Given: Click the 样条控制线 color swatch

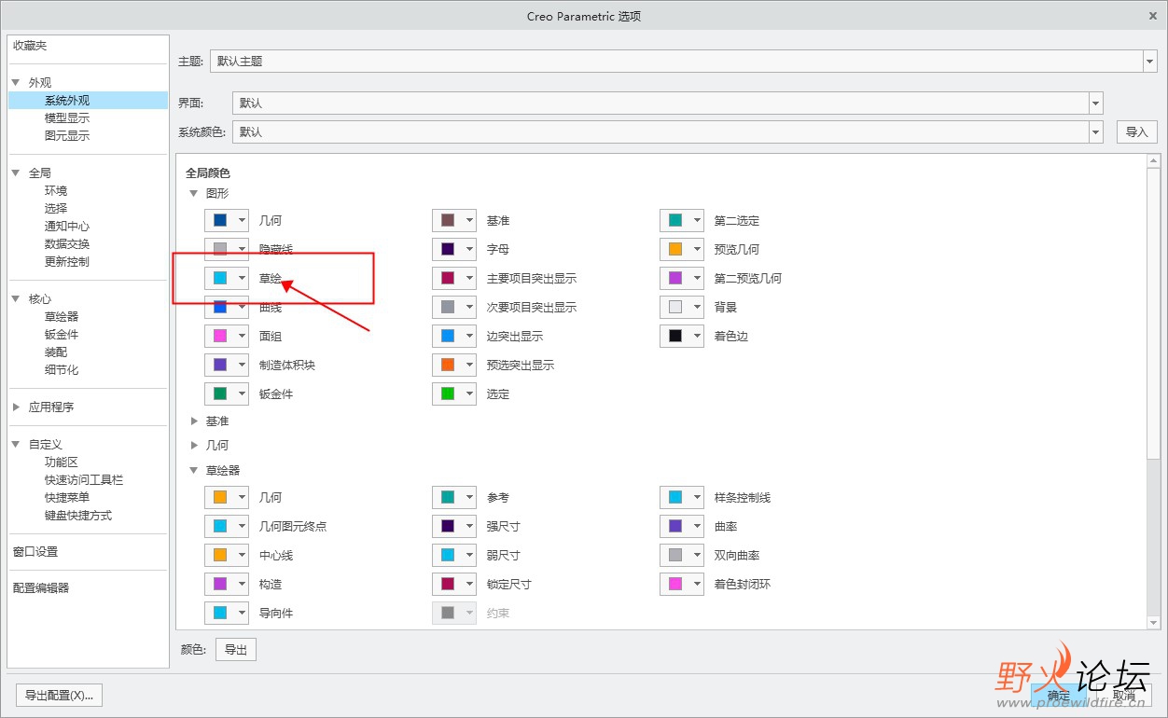Looking at the screenshot, I should 675,497.
